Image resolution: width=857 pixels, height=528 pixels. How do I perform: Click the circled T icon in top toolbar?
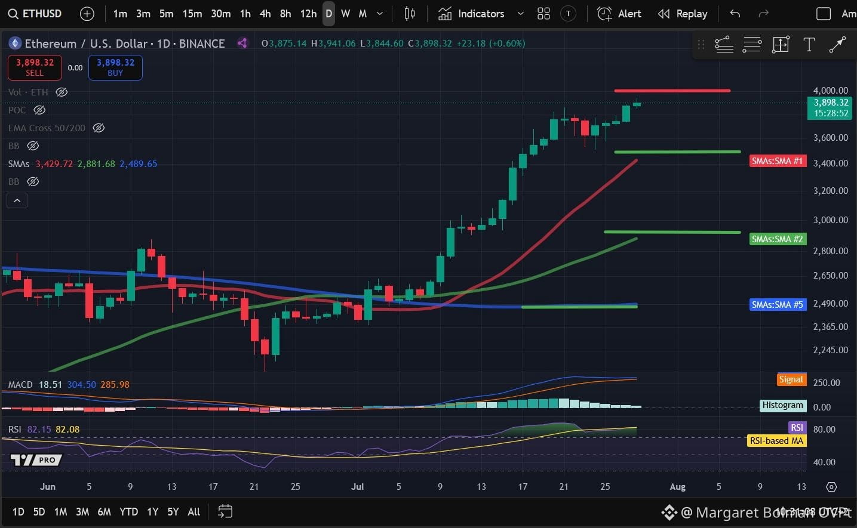click(x=569, y=14)
